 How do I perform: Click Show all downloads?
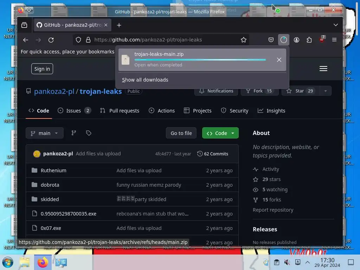tap(145, 80)
